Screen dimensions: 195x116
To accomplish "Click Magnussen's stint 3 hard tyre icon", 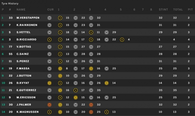I will point(91,112).
